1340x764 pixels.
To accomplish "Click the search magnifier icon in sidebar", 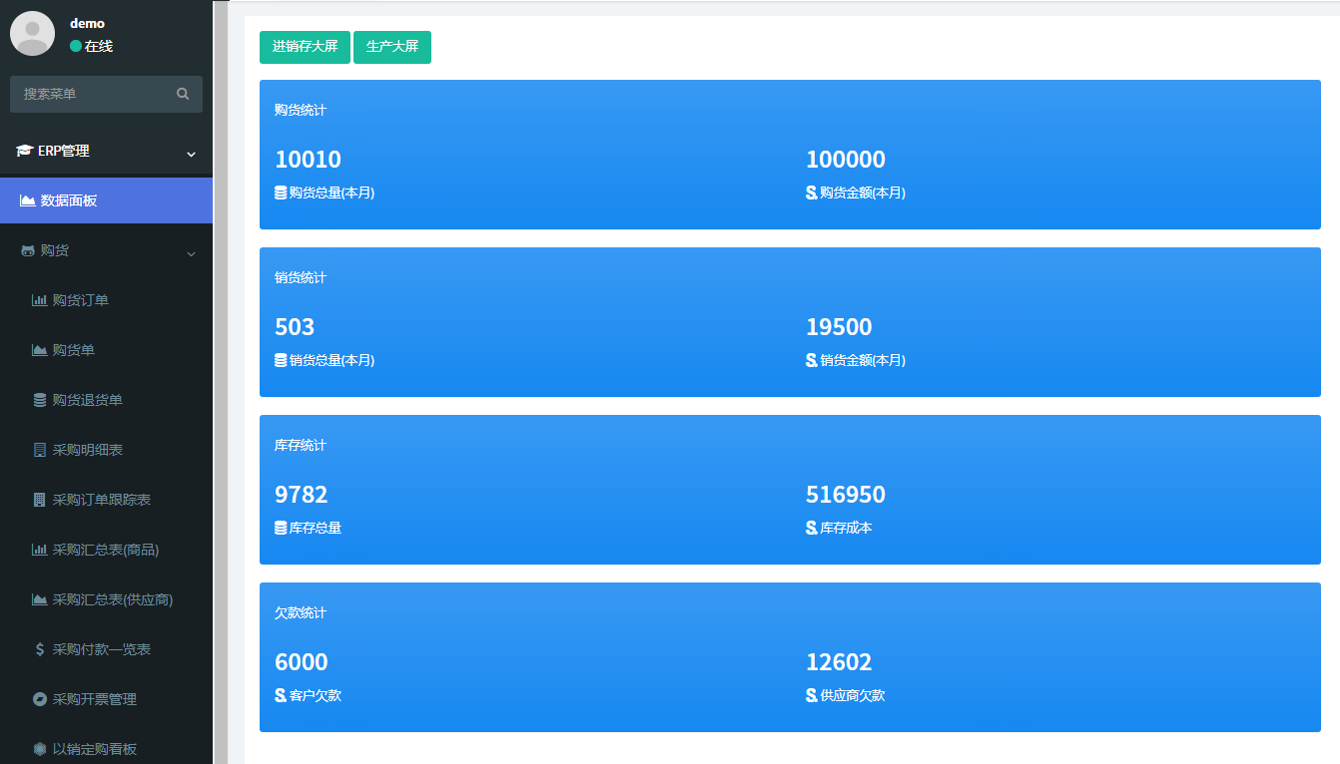I will pyautogui.click(x=183, y=94).
